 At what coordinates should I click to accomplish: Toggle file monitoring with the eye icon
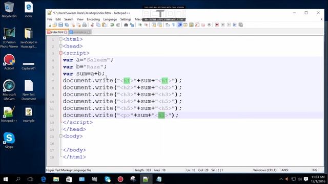click(x=209, y=25)
